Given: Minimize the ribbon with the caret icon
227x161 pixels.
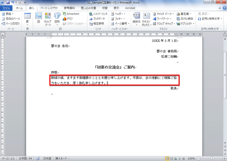Looking at the screenshot, I should click(220, 8).
